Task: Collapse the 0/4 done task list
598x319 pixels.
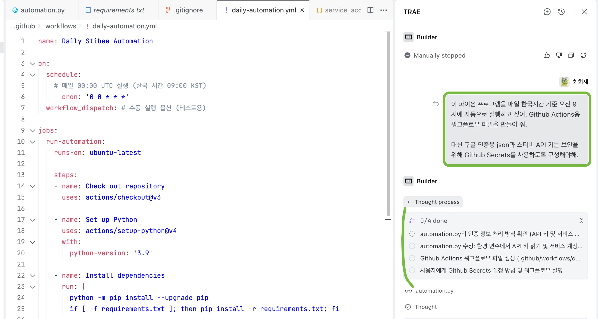Action: (581, 221)
